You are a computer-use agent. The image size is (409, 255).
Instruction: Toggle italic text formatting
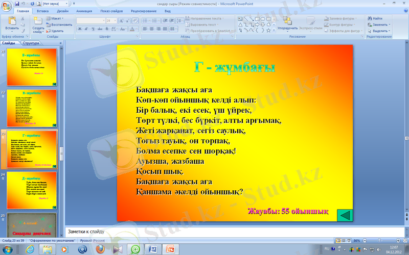coord(86,29)
